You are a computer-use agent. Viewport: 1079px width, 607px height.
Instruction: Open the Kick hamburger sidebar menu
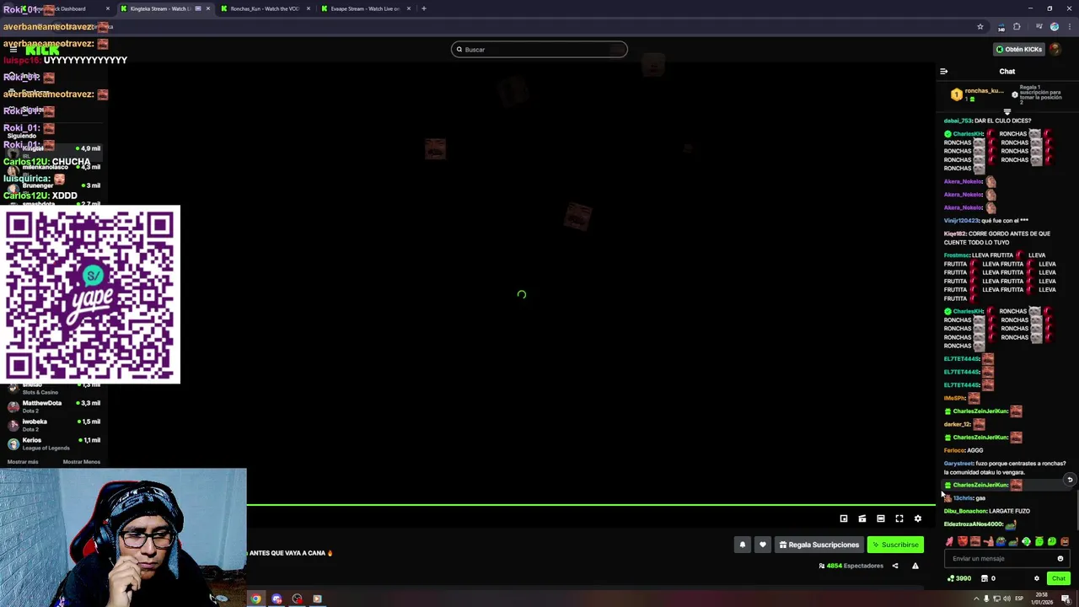[x=13, y=50]
